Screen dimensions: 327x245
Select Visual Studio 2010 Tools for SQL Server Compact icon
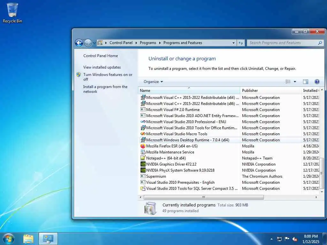pyautogui.click(x=143, y=188)
